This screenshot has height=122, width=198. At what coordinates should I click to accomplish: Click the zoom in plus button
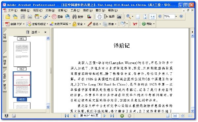[x=181, y=16]
